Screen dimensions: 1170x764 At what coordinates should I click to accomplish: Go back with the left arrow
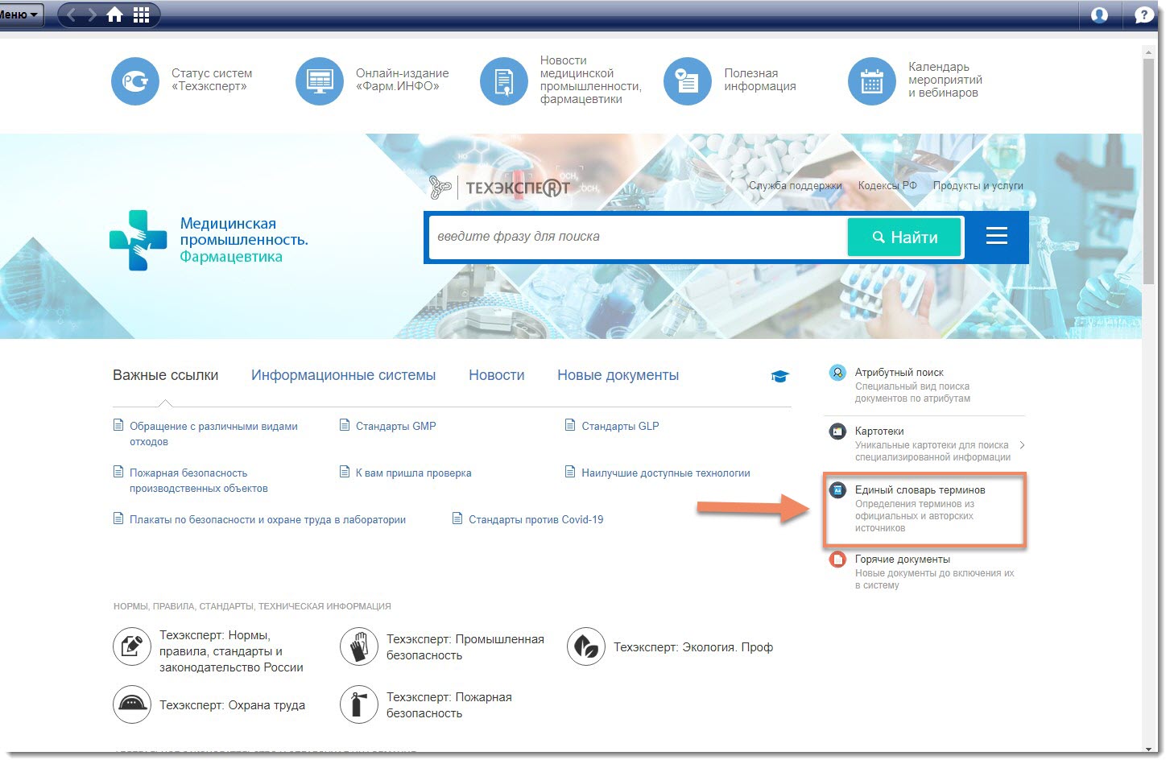tap(71, 14)
